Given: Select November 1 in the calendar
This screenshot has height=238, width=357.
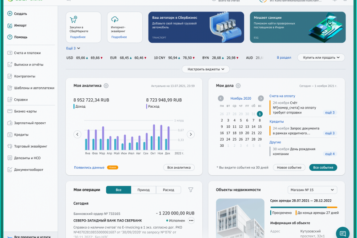Looking at the screenshot, I should point(260,114).
